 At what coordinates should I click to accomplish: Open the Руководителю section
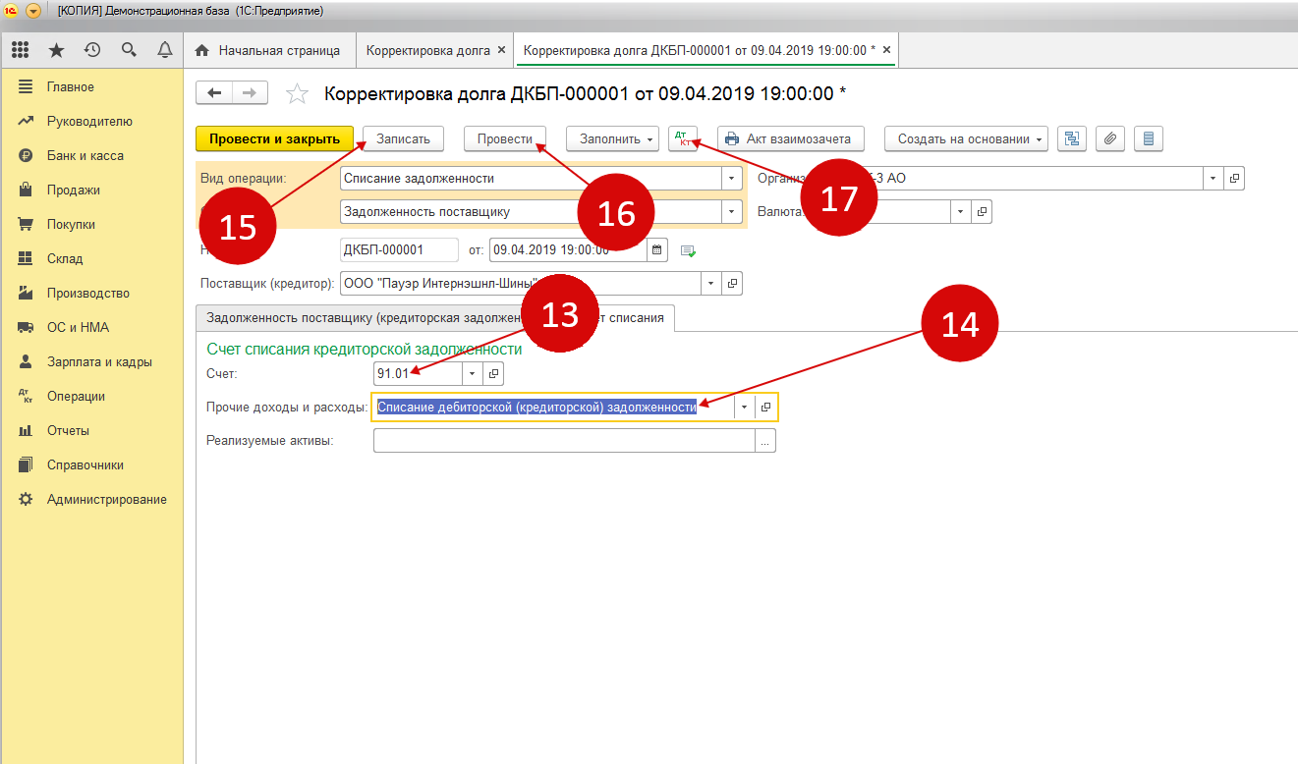(x=91, y=122)
